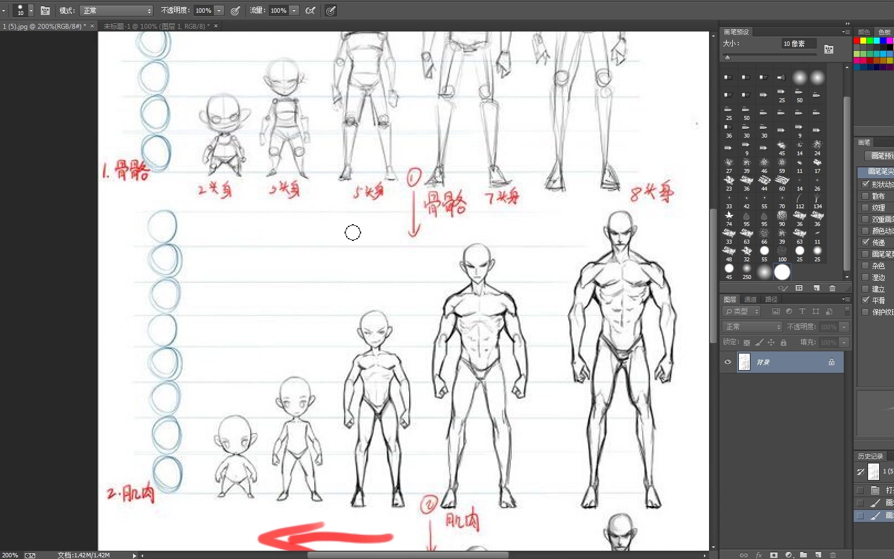This screenshot has width=894, height=559.
Task: Add layer mask icon in layers footer
Action: click(x=774, y=555)
